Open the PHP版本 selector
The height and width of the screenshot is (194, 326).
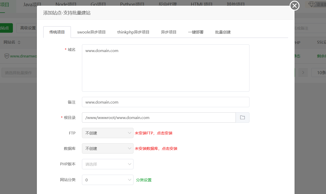[107, 164]
